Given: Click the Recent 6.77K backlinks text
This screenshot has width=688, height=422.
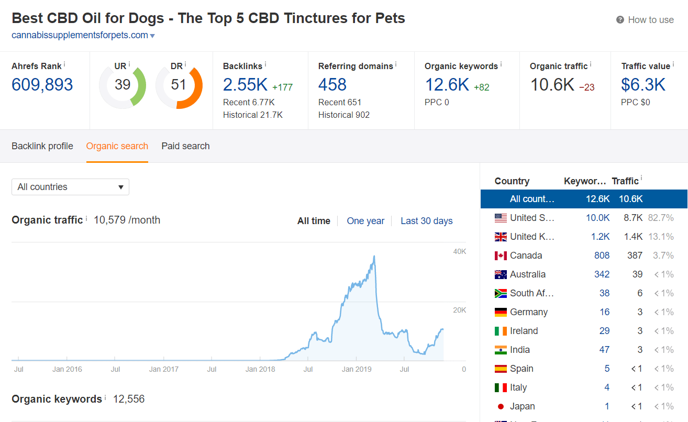Looking at the screenshot, I should 249,102.
